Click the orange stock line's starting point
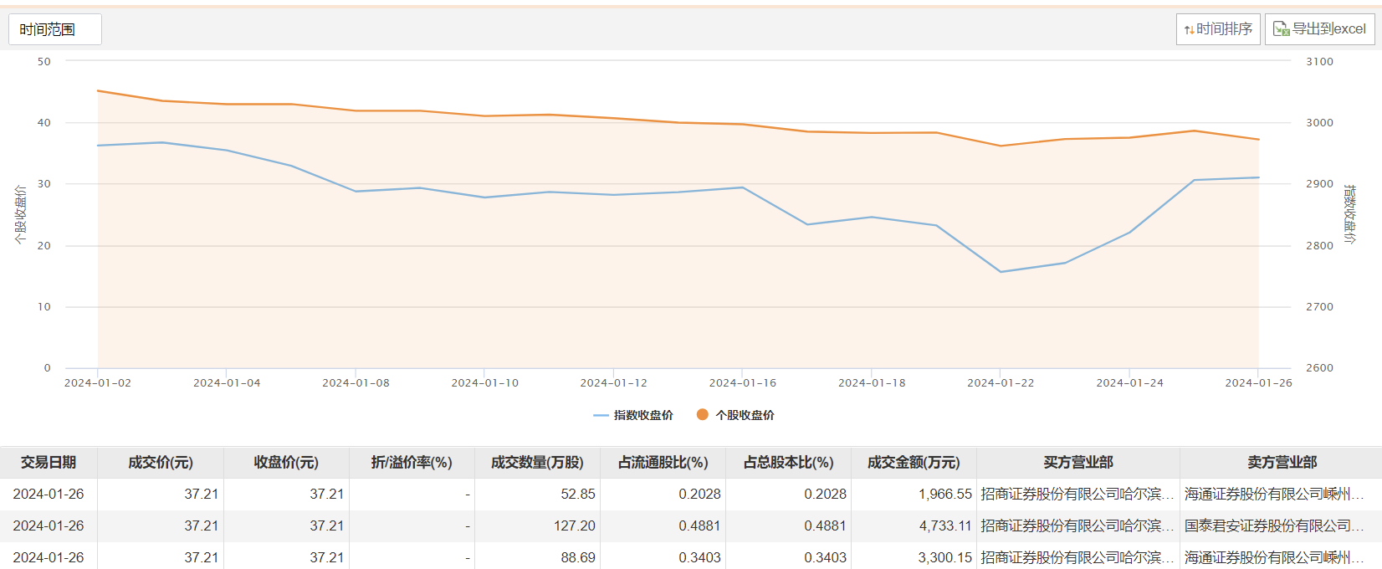This screenshot has height=569, width=1382. [98, 90]
